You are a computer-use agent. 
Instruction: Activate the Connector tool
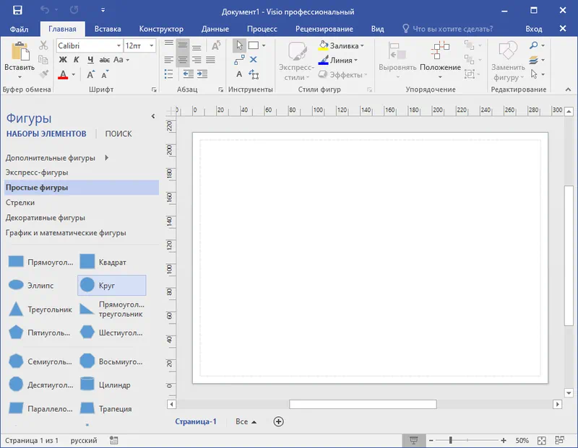pyautogui.click(x=239, y=60)
